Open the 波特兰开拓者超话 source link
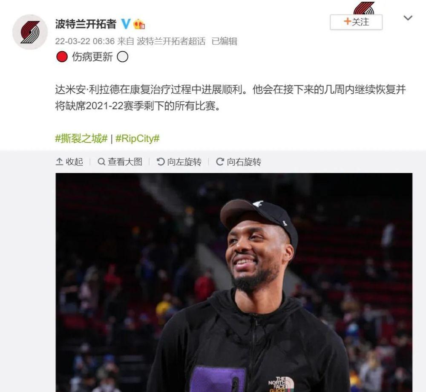The width and height of the screenshot is (426, 392). pos(171,41)
